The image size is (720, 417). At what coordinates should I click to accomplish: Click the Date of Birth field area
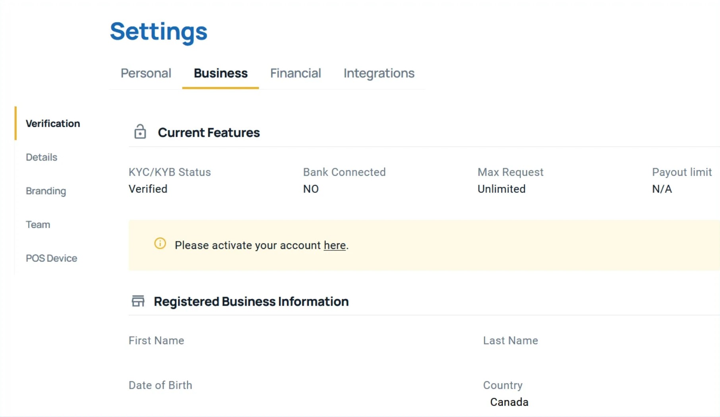160,385
